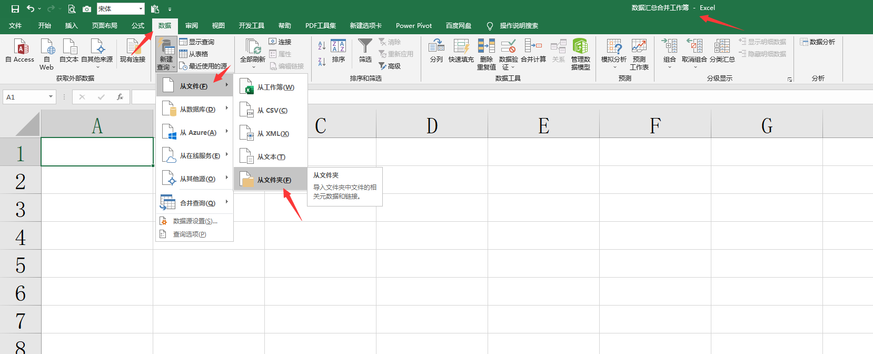Select 从文件(F) in the query menu
Screen dimensions: 873x354
click(x=195, y=86)
